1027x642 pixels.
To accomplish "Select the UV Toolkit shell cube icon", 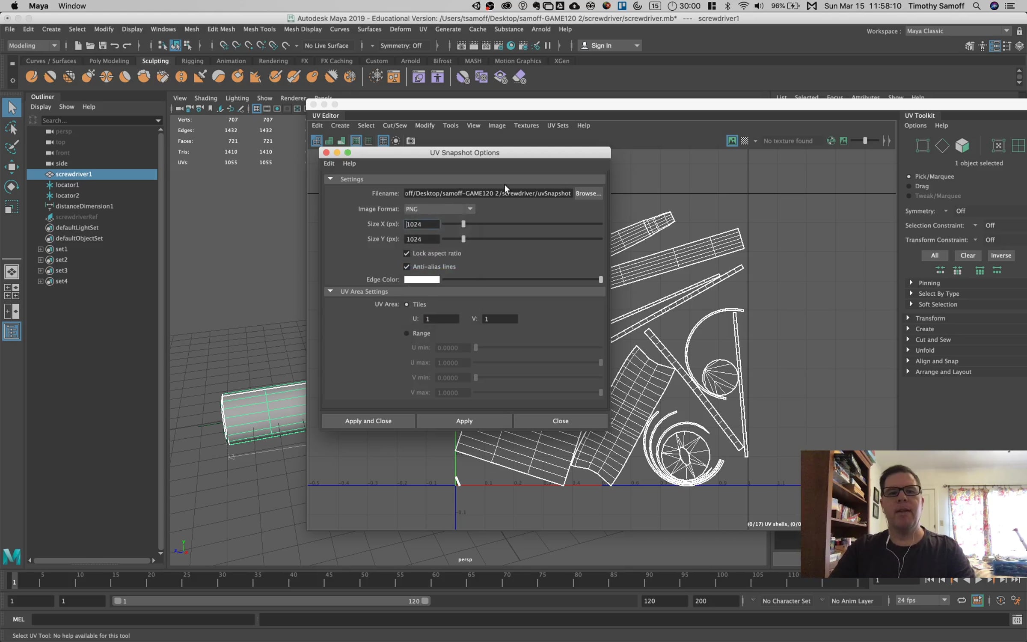I will click(962, 146).
